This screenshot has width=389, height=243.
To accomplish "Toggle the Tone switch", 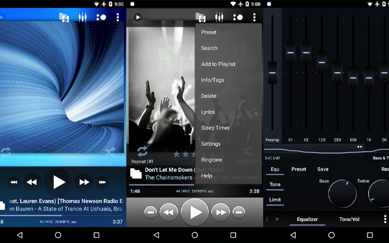I will (275, 185).
